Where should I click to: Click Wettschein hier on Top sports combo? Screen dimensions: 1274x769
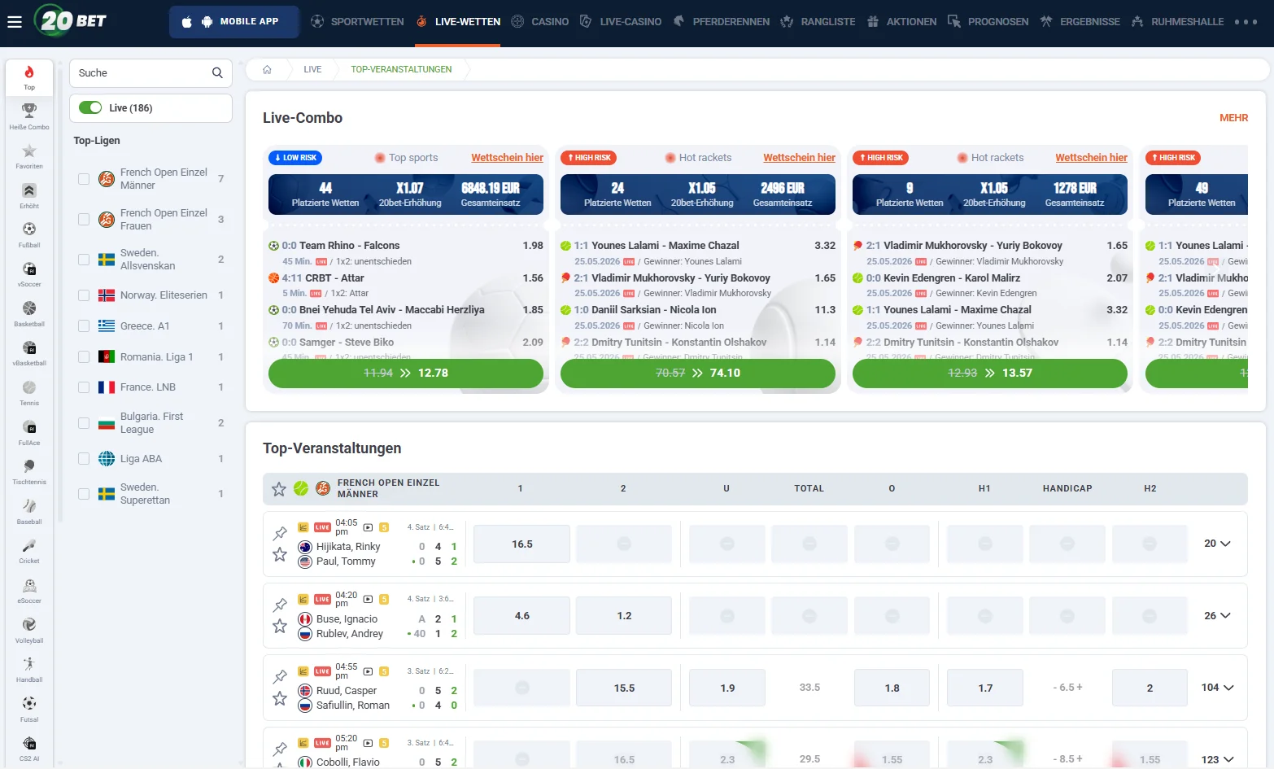(508, 158)
